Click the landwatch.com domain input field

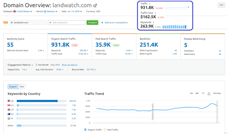pyautogui.click(x=28, y=23)
